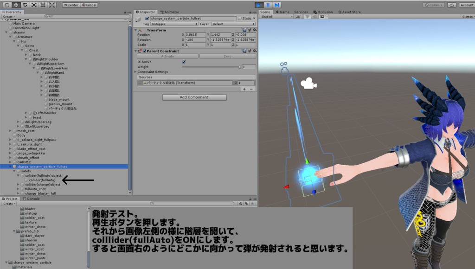Select the Hand pan tool
The image size is (475, 269).
[x=7, y=4]
